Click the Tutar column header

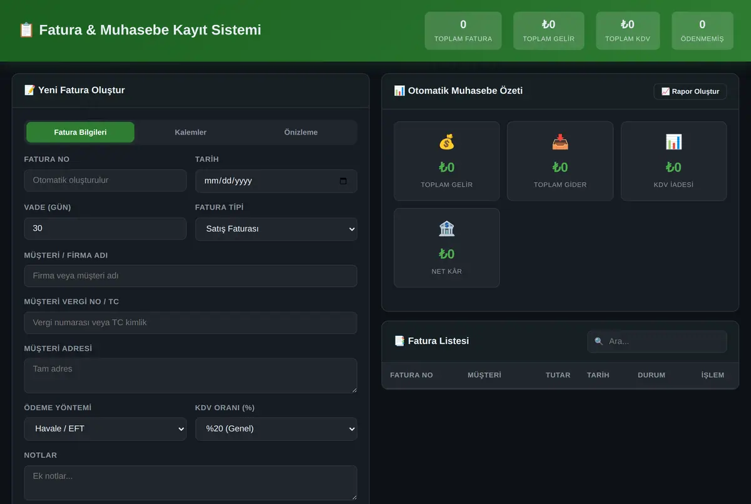click(558, 375)
